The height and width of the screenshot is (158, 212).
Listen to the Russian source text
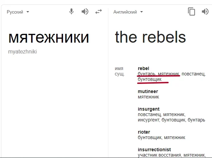pos(85,12)
